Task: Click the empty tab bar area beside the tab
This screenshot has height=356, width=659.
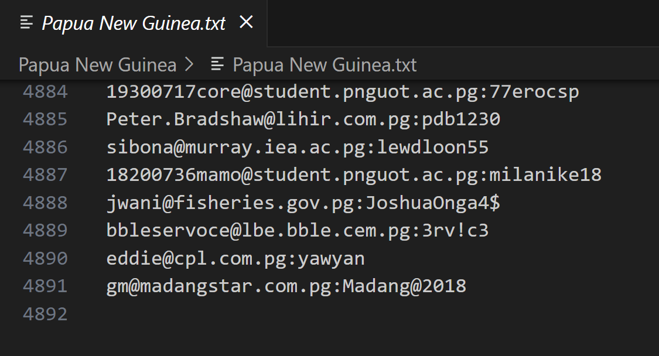Action: coord(463,23)
